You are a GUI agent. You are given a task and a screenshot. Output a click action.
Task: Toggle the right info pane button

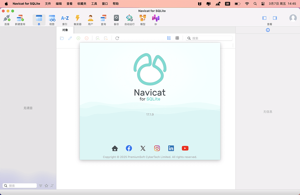click(275, 18)
